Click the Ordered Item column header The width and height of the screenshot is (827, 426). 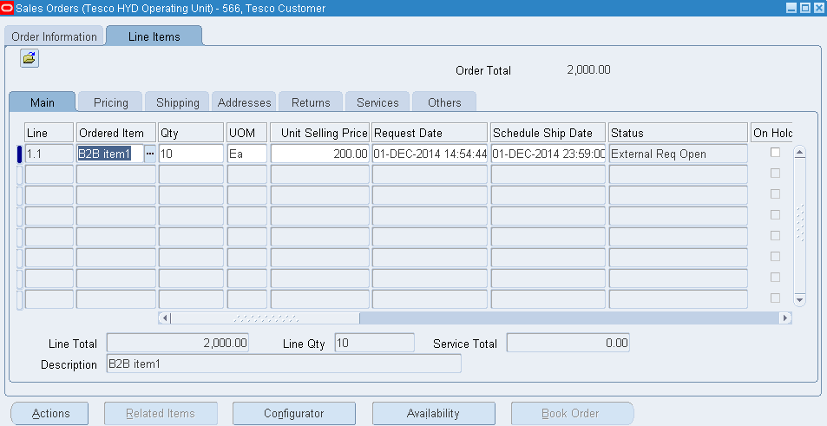point(116,133)
